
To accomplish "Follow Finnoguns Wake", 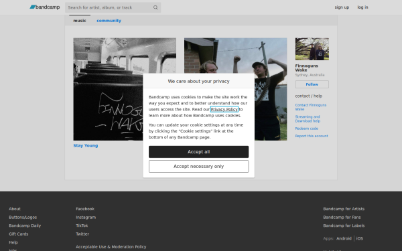I will (x=312, y=84).
